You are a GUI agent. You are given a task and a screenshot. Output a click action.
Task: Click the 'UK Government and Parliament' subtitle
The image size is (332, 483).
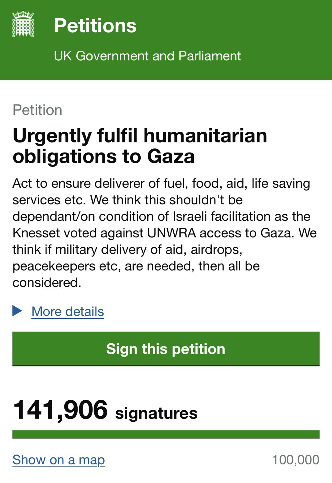(x=147, y=56)
